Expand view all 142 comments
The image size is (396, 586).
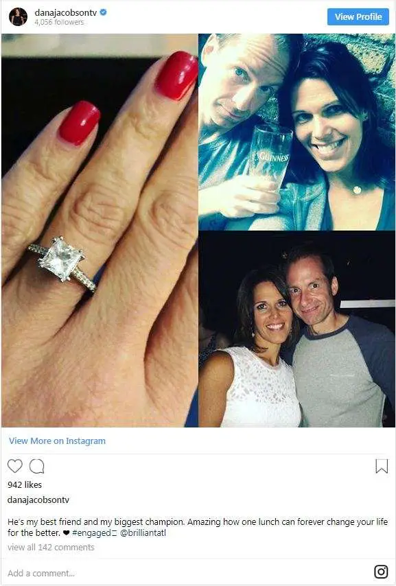(51, 547)
